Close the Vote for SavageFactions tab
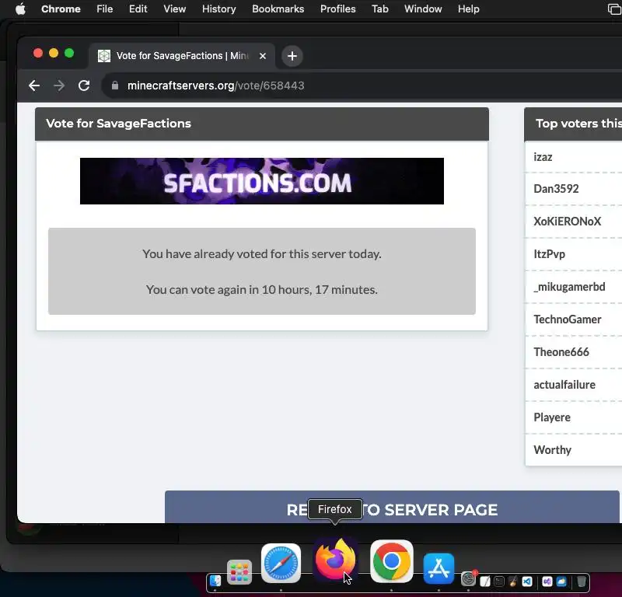 pyautogui.click(x=262, y=56)
